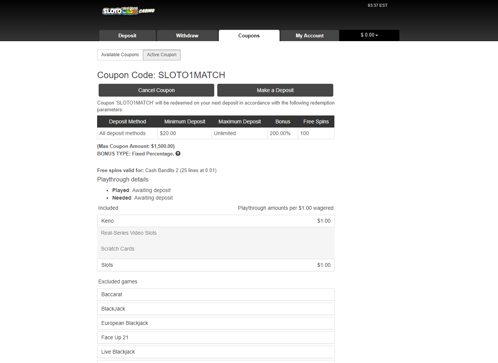The height and width of the screenshot is (363, 498).
Task: Select the Live Blackjack row
Action: pos(216,352)
